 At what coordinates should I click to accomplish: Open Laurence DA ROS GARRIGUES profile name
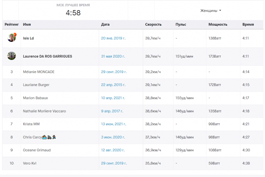pos(48,56)
